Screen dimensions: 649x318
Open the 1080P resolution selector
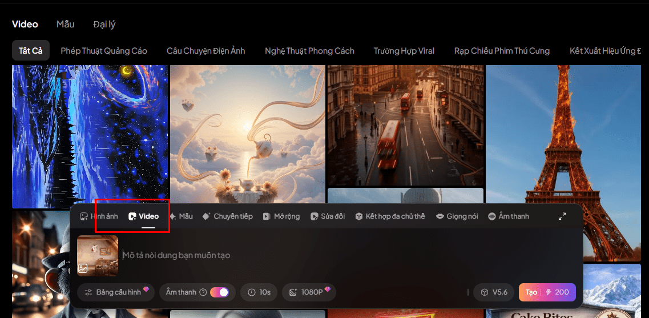coord(309,292)
